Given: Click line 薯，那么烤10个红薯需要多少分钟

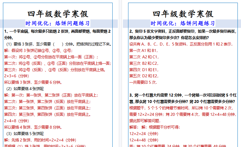Looking at the screenshot, I should click(x=182, y=102).
